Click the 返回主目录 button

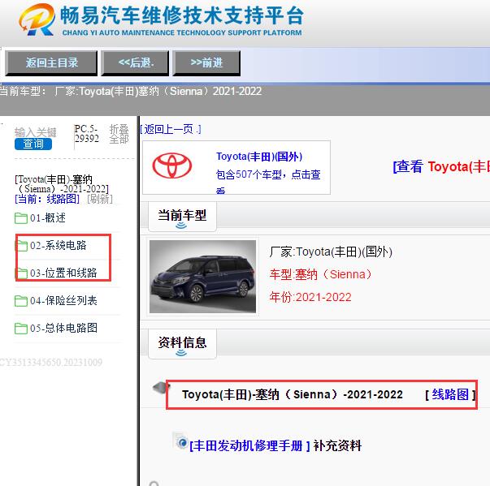pos(51,63)
